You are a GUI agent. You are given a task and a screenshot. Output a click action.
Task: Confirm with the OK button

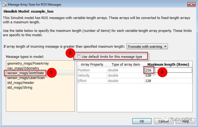point(142,121)
